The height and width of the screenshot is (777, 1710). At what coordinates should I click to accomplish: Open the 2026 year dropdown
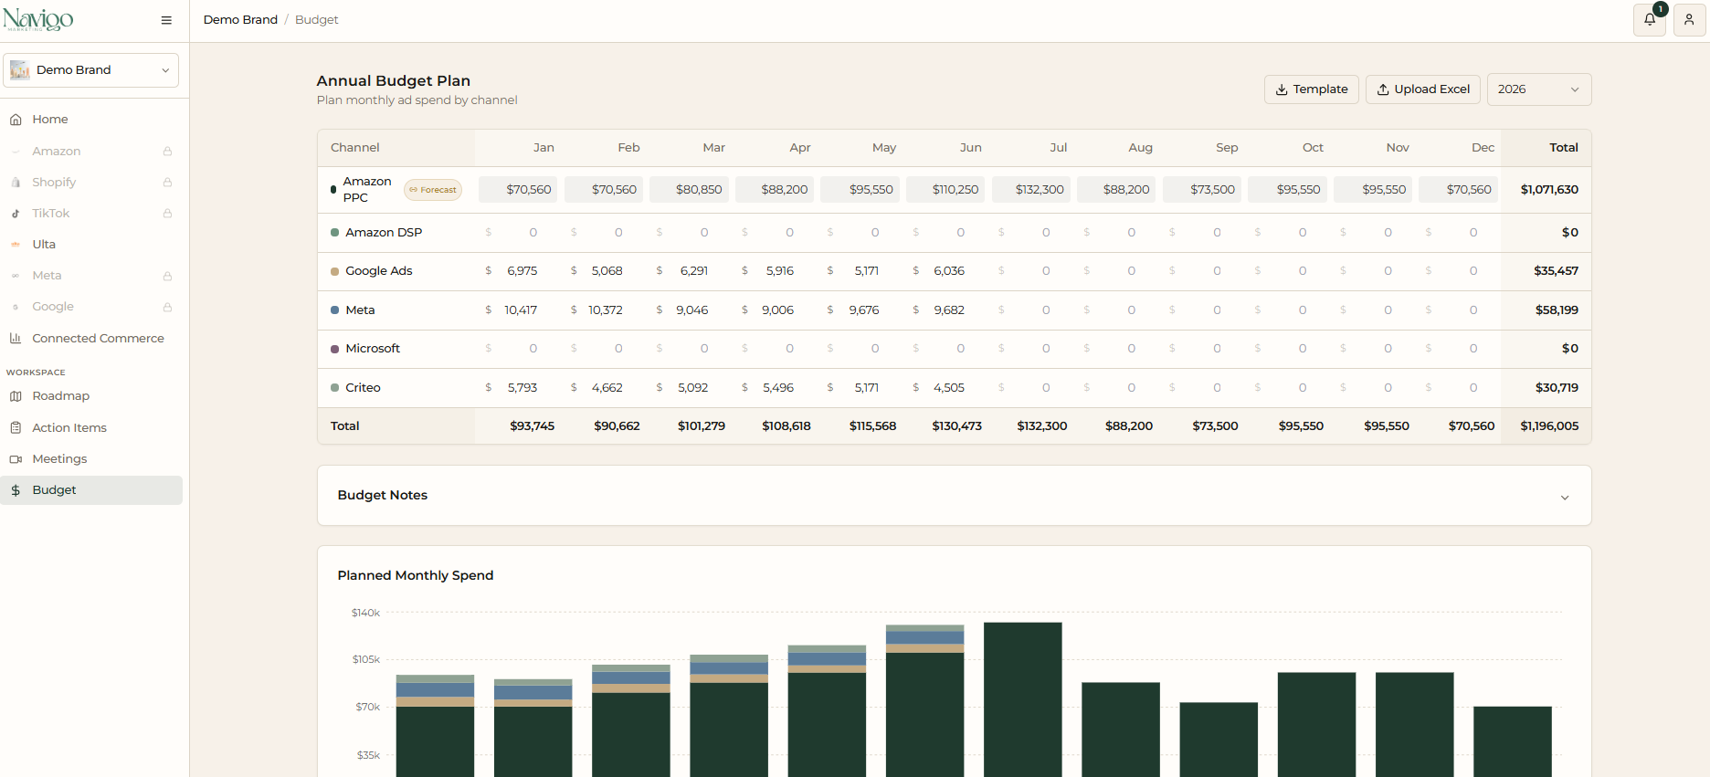[x=1539, y=89]
